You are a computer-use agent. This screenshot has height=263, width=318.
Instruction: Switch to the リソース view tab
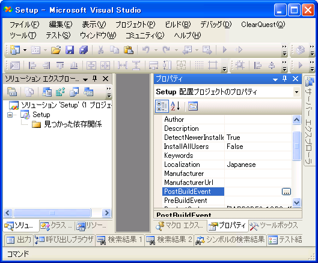(x=91, y=226)
